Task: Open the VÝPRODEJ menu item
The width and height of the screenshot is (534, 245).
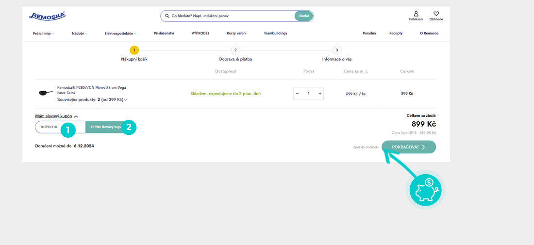Action: coord(200,33)
